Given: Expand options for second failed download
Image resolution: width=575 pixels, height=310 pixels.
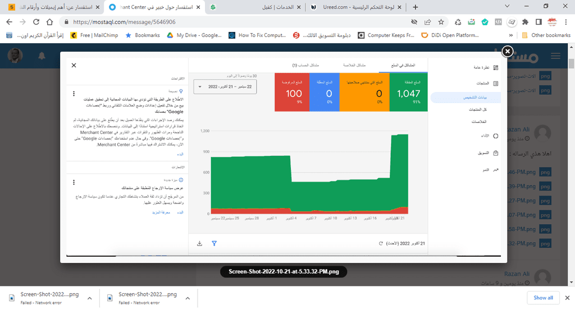Looking at the screenshot, I should pyautogui.click(x=188, y=298).
